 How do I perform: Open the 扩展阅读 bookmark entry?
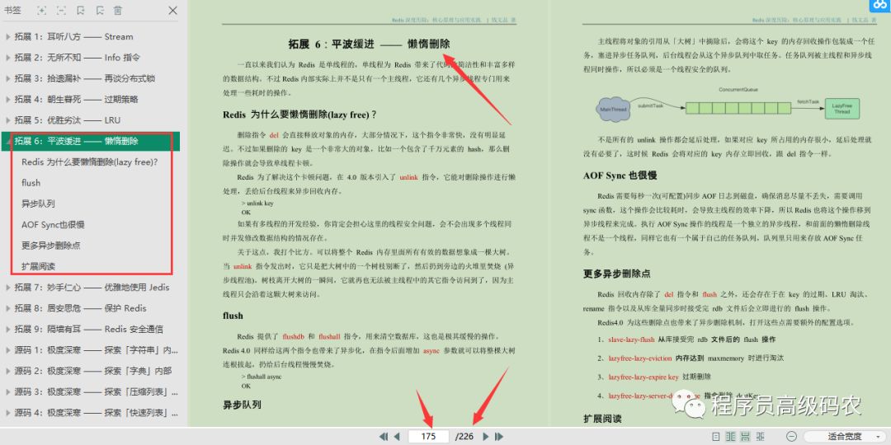coord(38,266)
